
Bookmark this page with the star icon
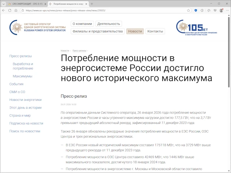(x=188, y=10)
